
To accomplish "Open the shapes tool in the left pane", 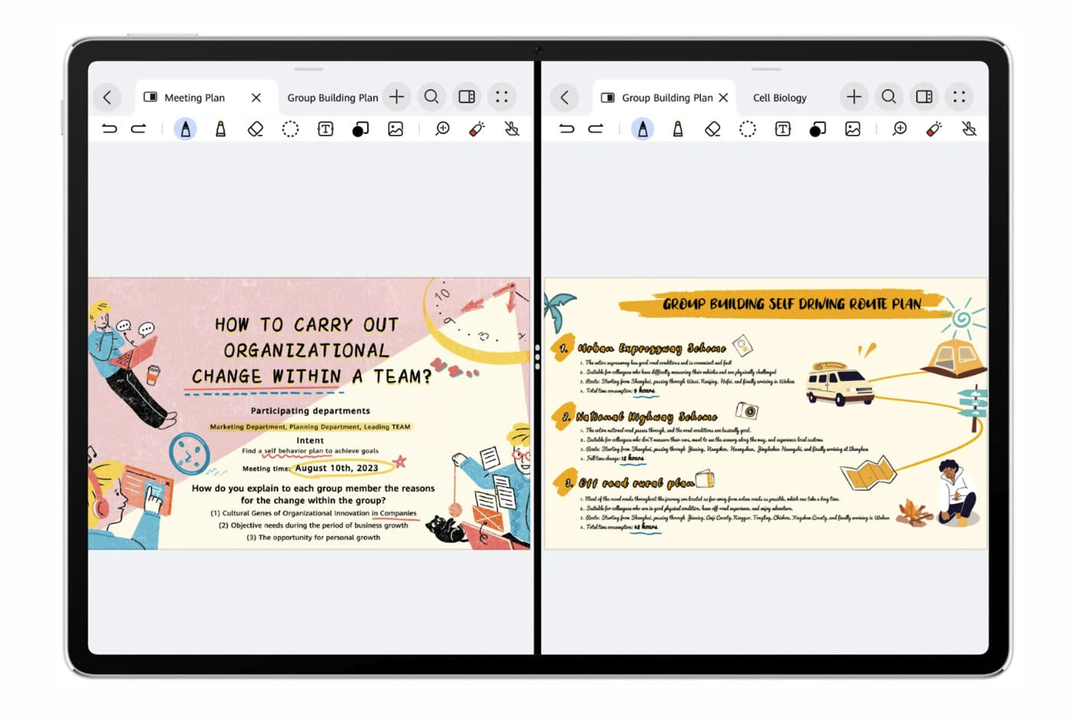I will (x=360, y=129).
